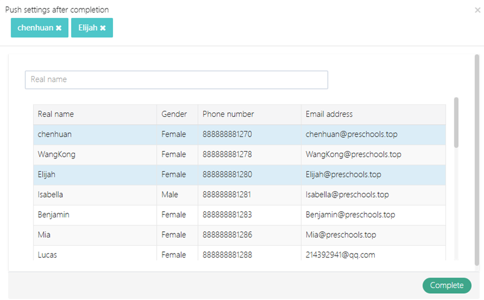This screenshot has width=484, height=300.
Task: Click phone number 888888881281
Action: 227,194
